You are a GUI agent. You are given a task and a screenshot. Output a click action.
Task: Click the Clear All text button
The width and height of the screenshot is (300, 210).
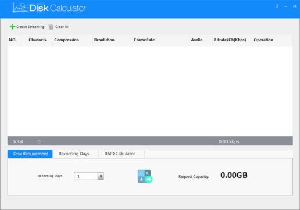coord(62,27)
